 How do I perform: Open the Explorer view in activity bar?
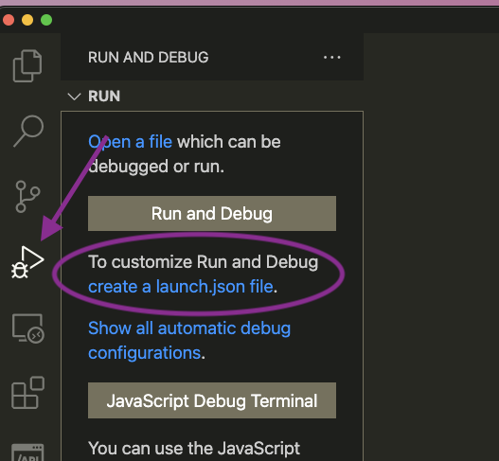pos(27,66)
